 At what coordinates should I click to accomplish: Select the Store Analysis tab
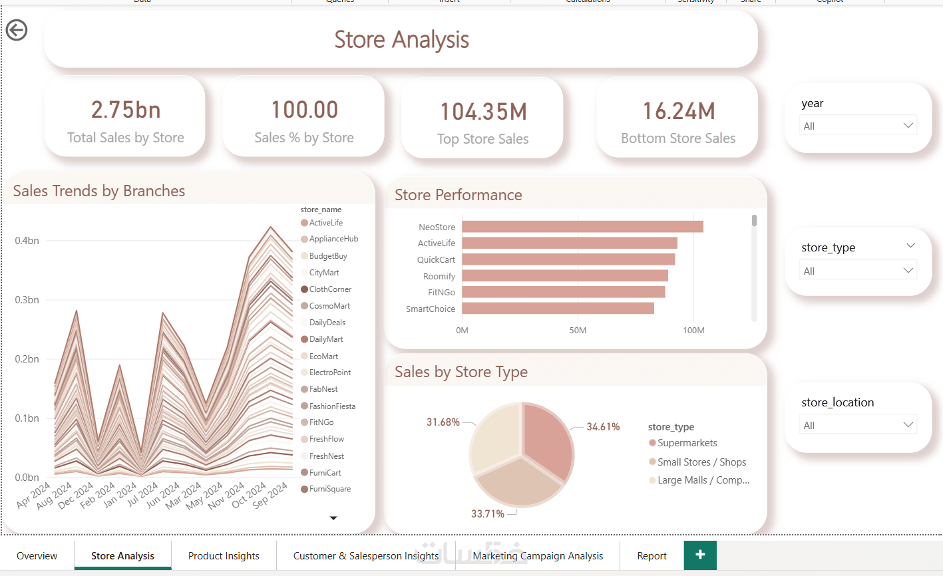pos(122,556)
